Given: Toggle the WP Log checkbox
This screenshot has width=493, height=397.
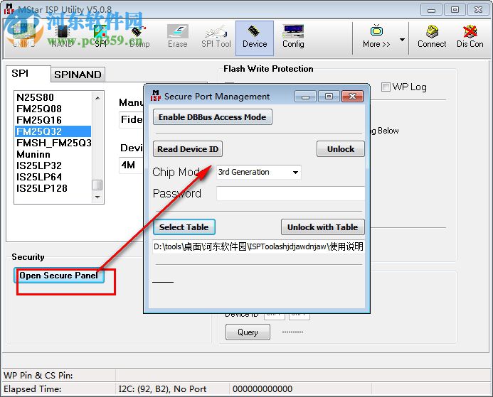Looking at the screenshot, I should coord(386,87).
